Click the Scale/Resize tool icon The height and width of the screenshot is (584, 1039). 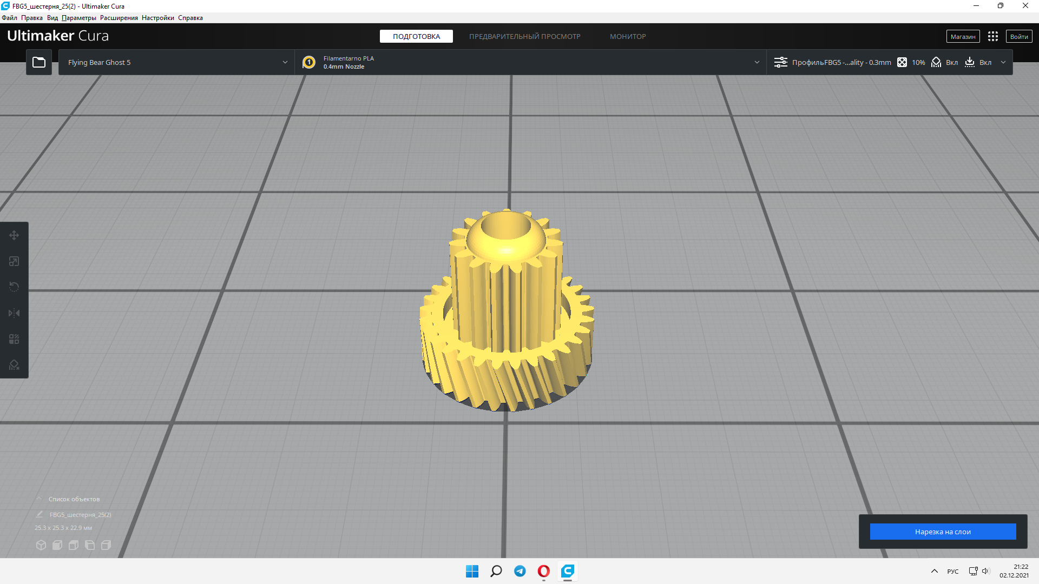[x=14, y=261]
